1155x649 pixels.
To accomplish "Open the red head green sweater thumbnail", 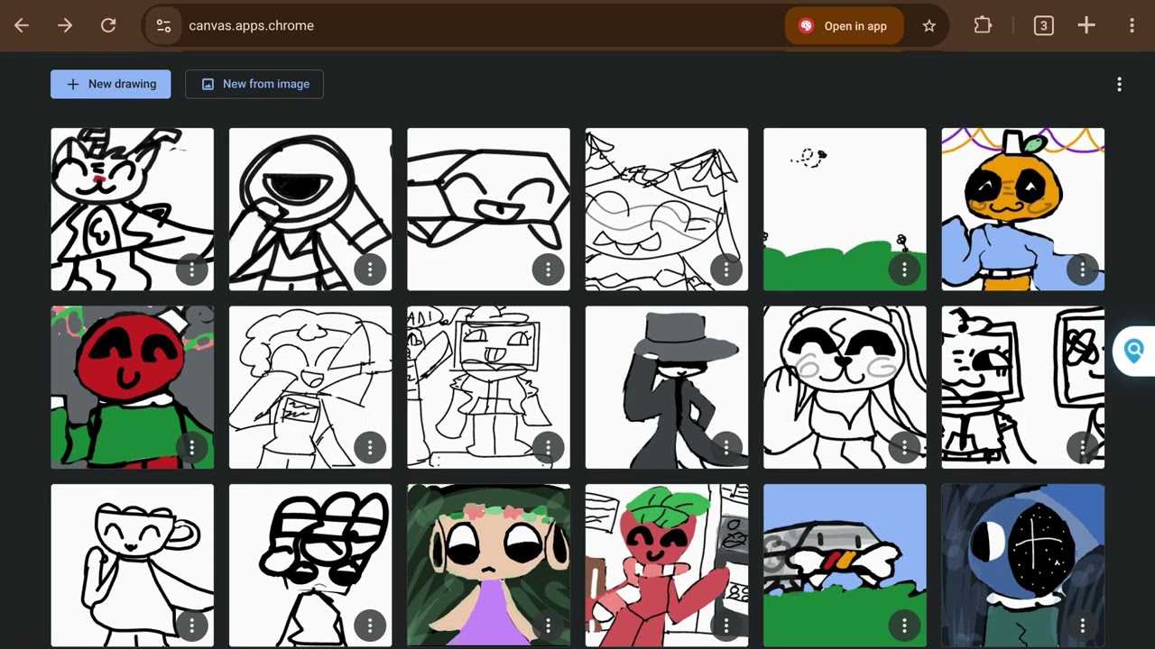I will click(132, 388).
